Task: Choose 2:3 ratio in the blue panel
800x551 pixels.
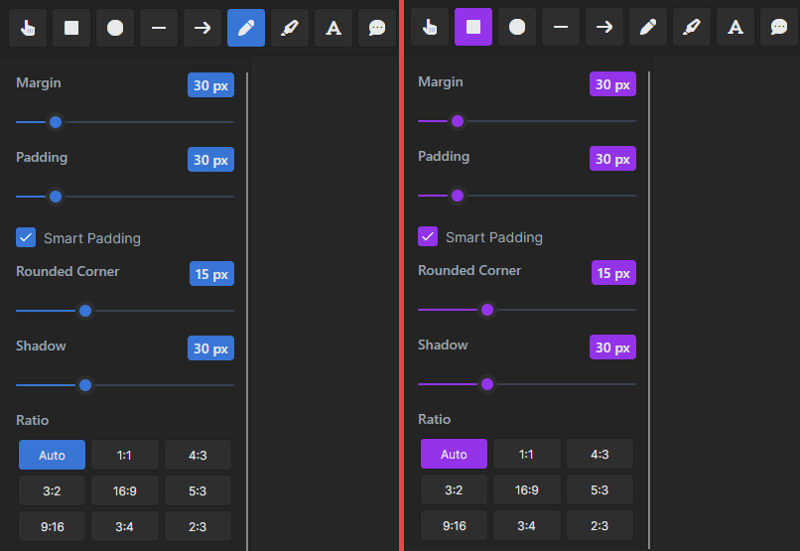Action: point(198,526)
